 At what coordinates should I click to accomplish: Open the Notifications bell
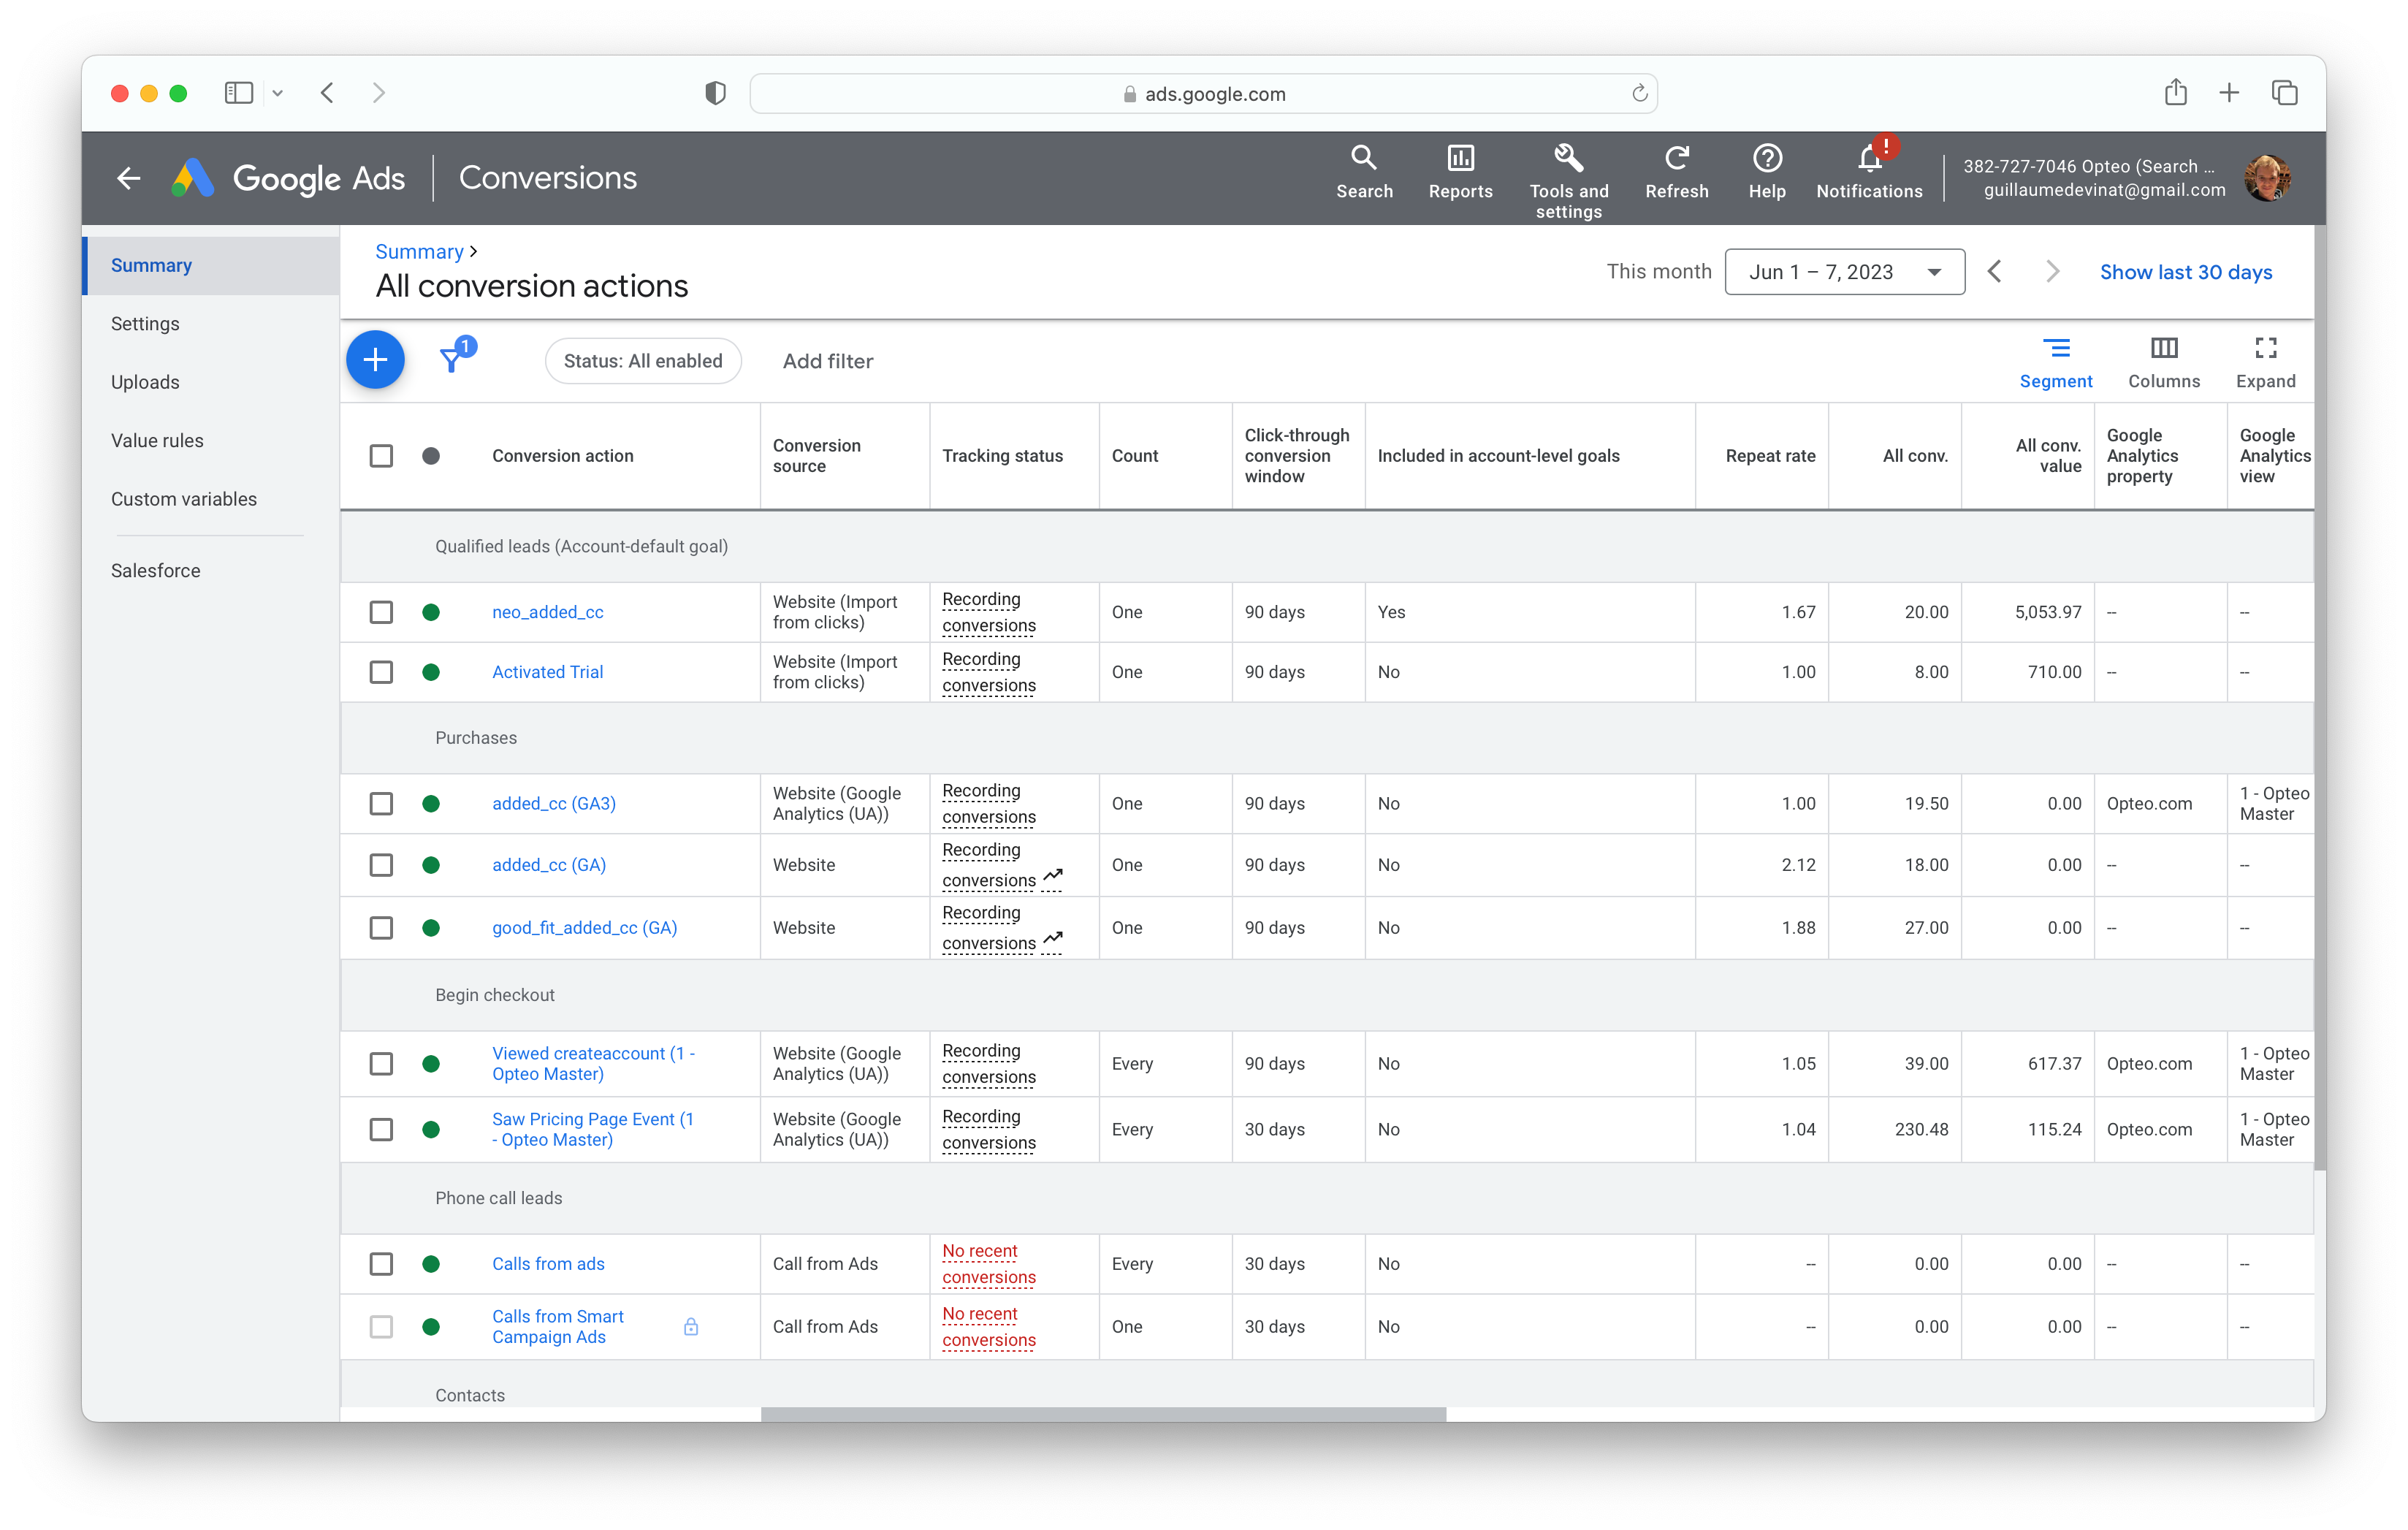pos(1868,159)
